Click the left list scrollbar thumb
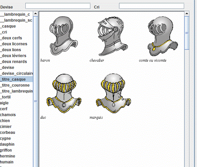The image size is (197, 167). point(35,101)
